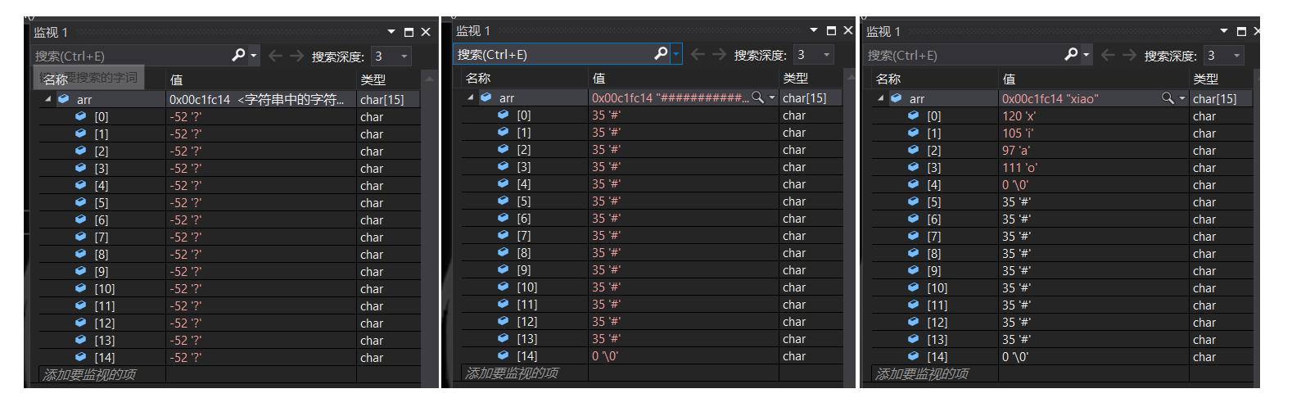Screen dimensions: 1301x416
Task: Click the cube icon of arr in -52 '?' window
Action: [64, 99]
